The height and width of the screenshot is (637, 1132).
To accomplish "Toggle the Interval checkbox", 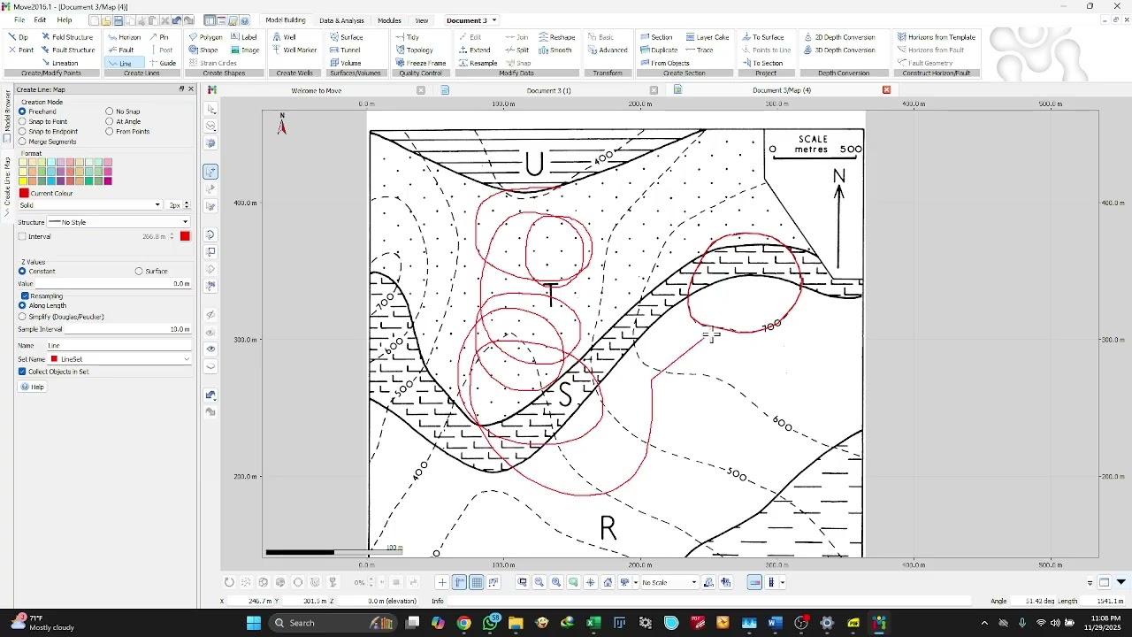I will click(x=22, y=236).
